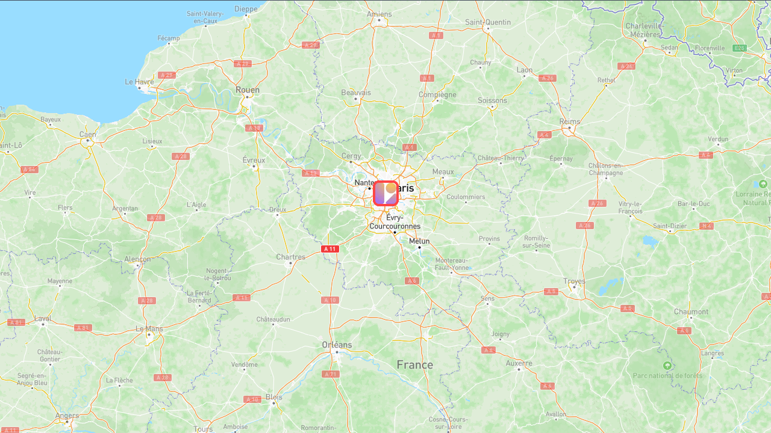Click the black city dot beside Melun

[419, 247]
